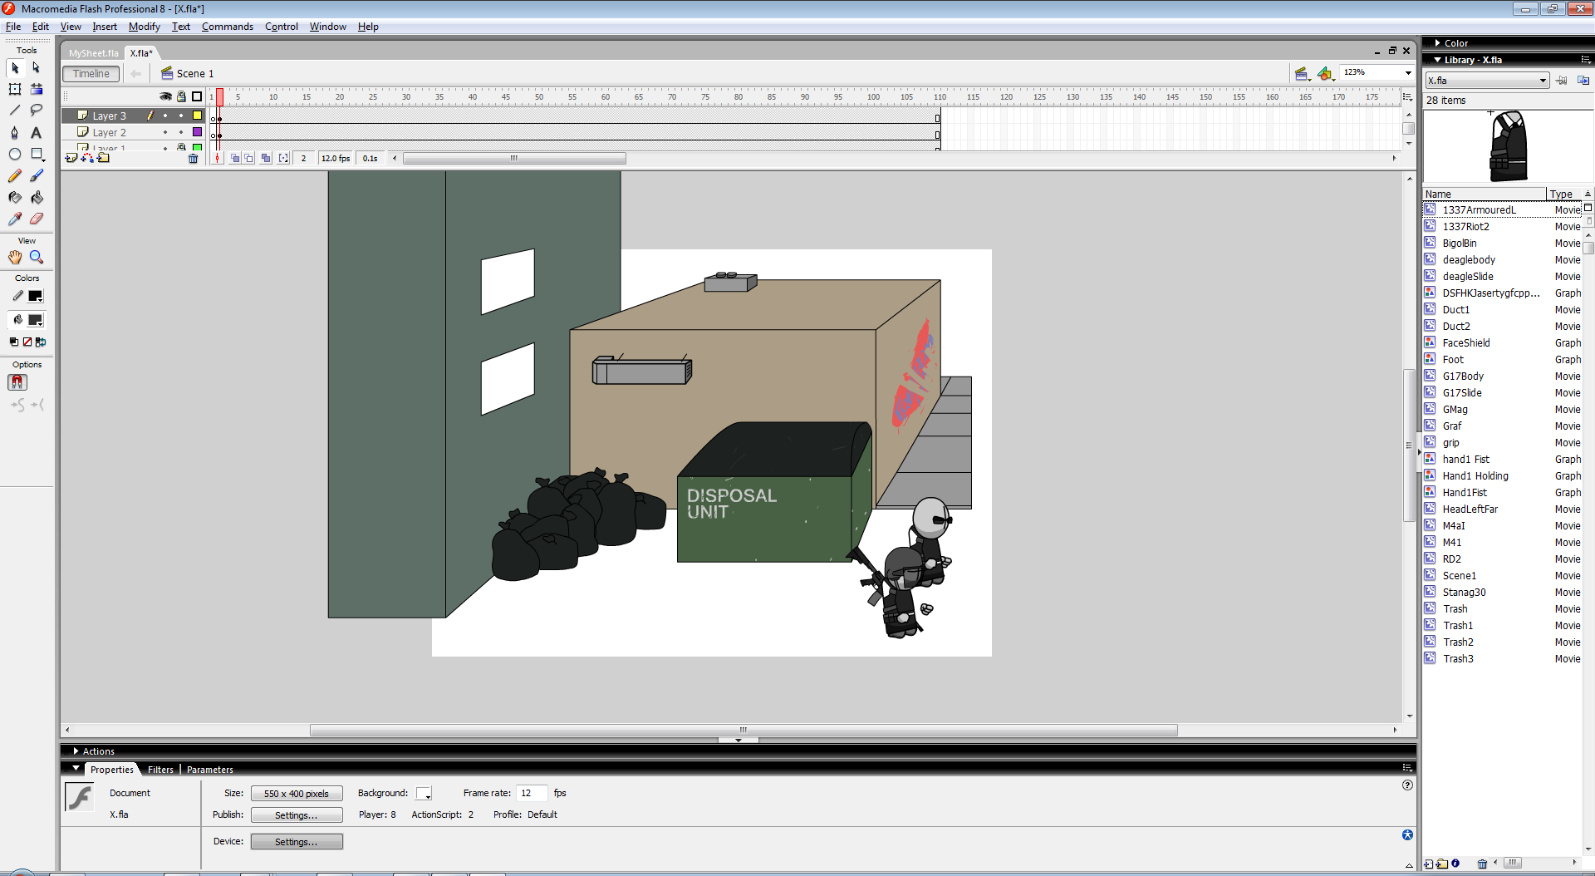Select the Text tool
This screenshot has width=1595, height=876.
click(x=37, y=132)
